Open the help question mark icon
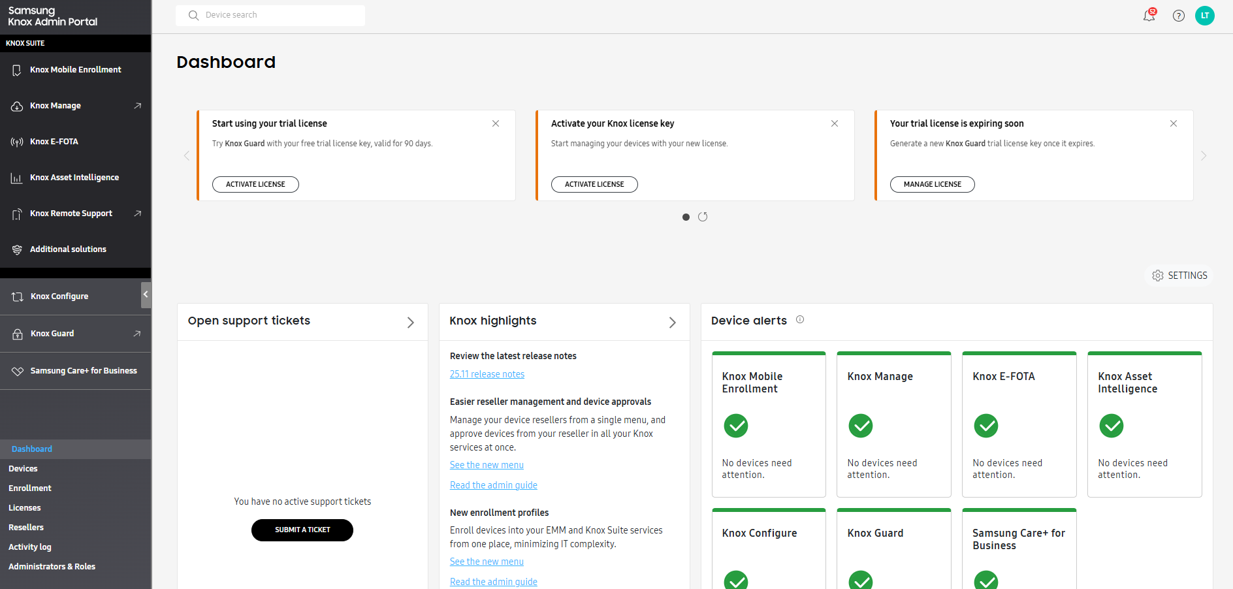1233x589 pixels. click(1178, 16)
